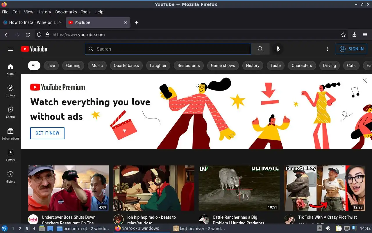The height and width of the screenshot is (233, 372).
Task: Go back with browser back arrow
Action: point(7,35)
